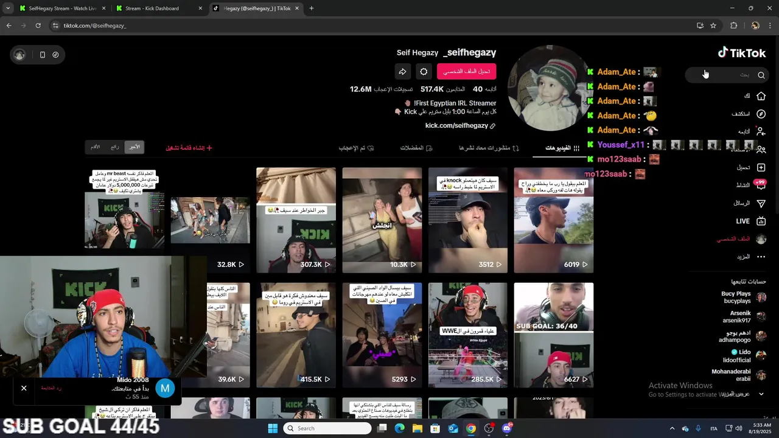The image size is (779, 438).
Task: Open the video with 6019 views
Action: 554,220
